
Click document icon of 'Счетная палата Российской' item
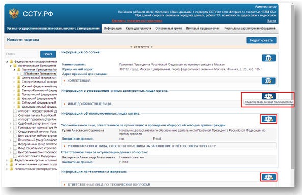click(15, 115)
